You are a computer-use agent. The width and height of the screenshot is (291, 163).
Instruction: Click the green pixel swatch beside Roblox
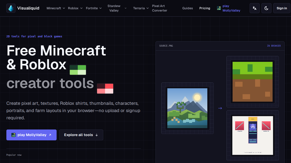click(78, 70)
